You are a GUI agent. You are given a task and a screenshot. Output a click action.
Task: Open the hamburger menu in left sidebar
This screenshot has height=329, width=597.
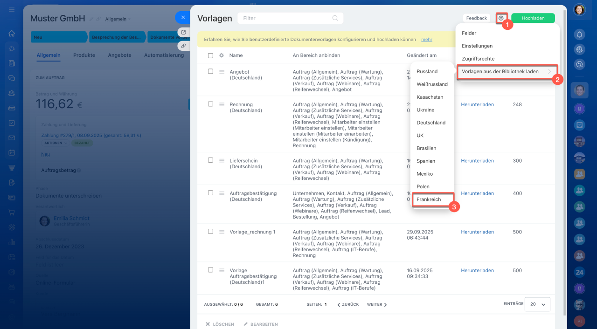coord(12,10)
